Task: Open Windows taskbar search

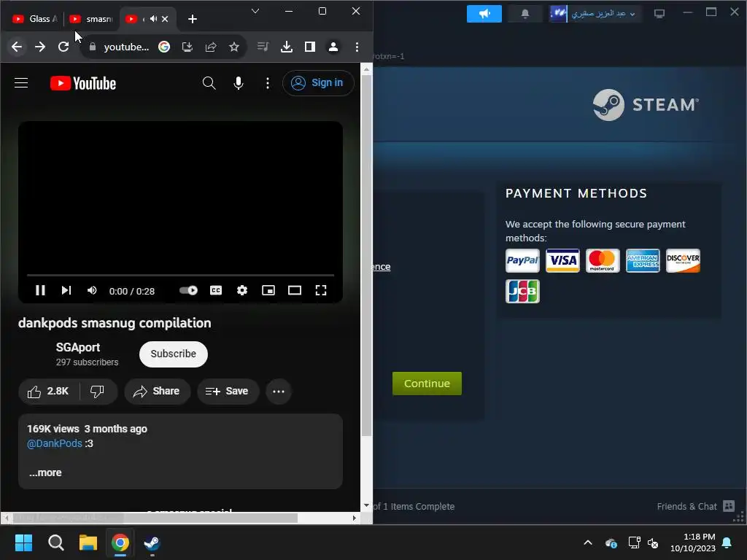Action: [x=55, y=542]
